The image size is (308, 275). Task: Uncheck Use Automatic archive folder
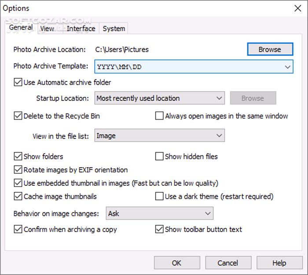(x=18, y=82)
